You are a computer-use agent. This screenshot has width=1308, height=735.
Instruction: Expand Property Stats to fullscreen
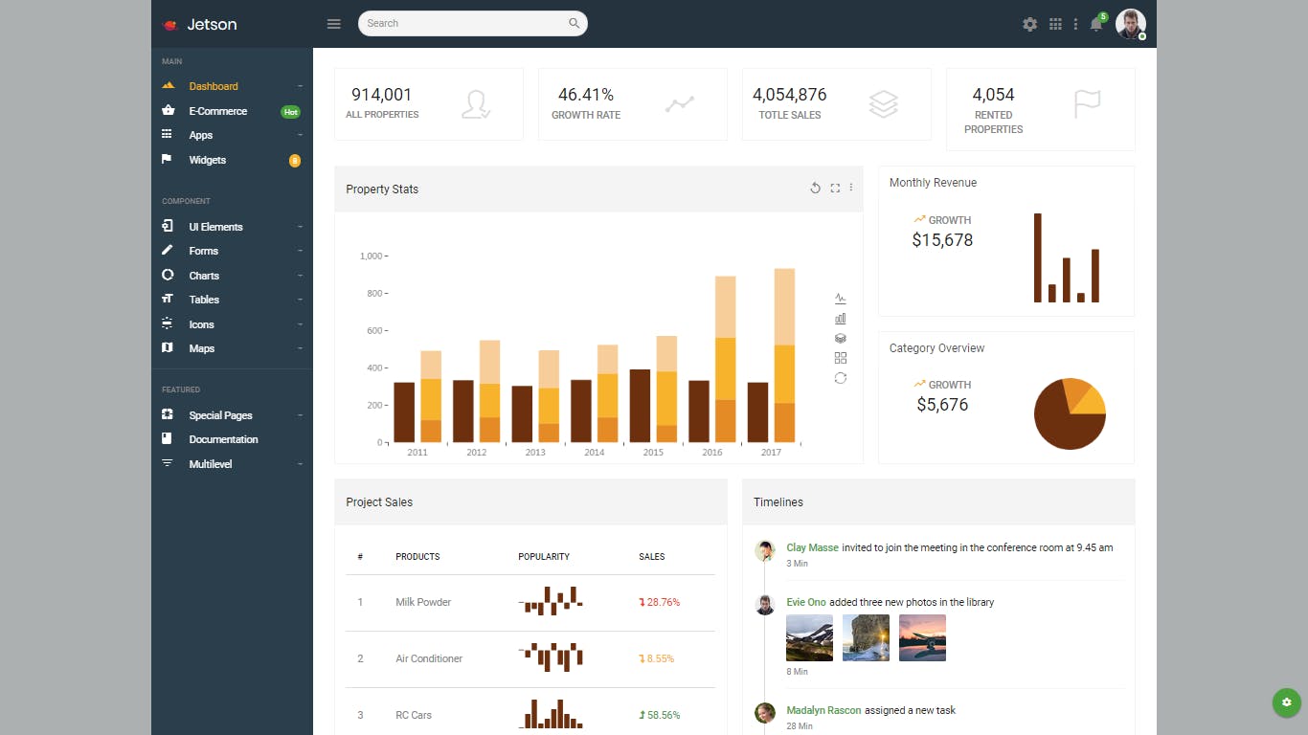click(x=833, y=188)
